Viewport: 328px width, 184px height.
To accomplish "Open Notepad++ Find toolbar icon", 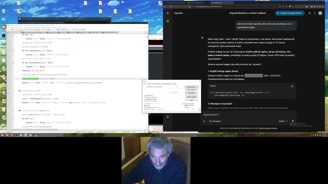I will tap(36, 30).
